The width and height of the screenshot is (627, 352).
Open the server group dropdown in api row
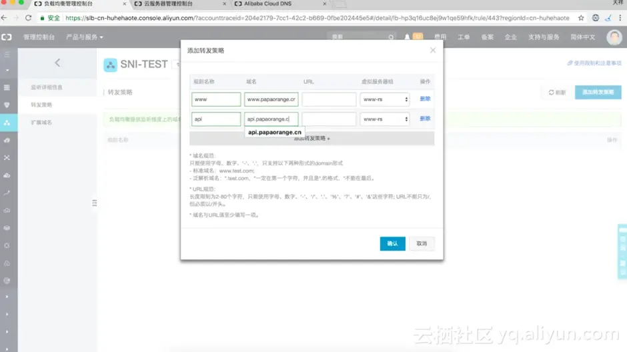pyautogui.click(x=385, y=119)
